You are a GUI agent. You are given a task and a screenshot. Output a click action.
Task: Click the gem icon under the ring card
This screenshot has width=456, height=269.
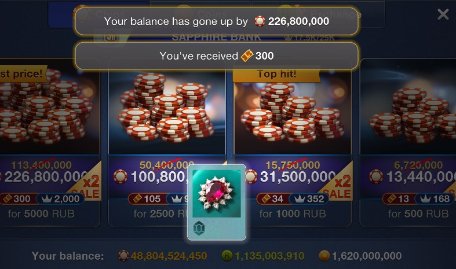point(199,229)
